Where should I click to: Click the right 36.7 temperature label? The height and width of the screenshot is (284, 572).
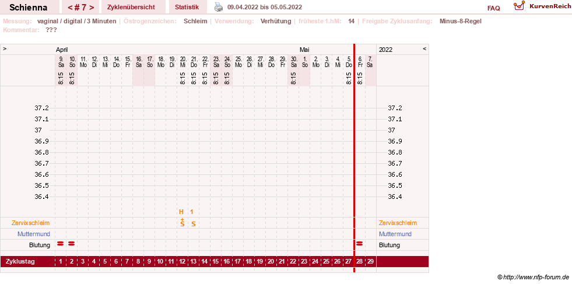point(395,163)
